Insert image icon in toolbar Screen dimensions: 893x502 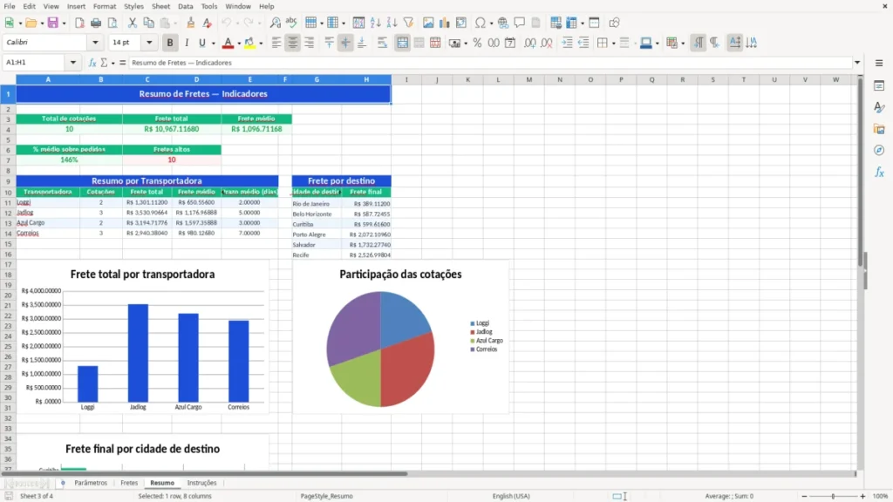coord(428,23)
